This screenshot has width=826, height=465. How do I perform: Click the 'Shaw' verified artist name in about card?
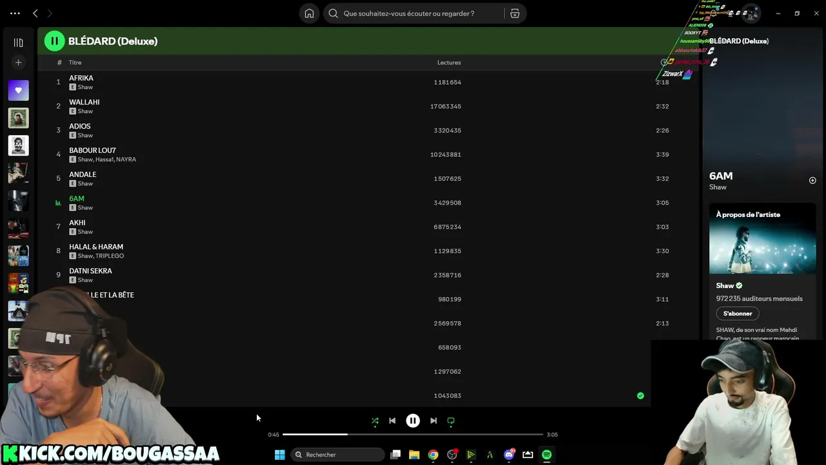(725, 285)
